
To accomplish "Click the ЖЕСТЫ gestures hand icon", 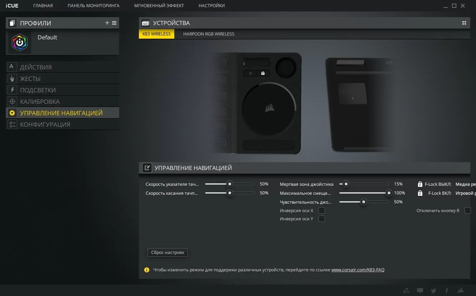I will coord(12,78).
